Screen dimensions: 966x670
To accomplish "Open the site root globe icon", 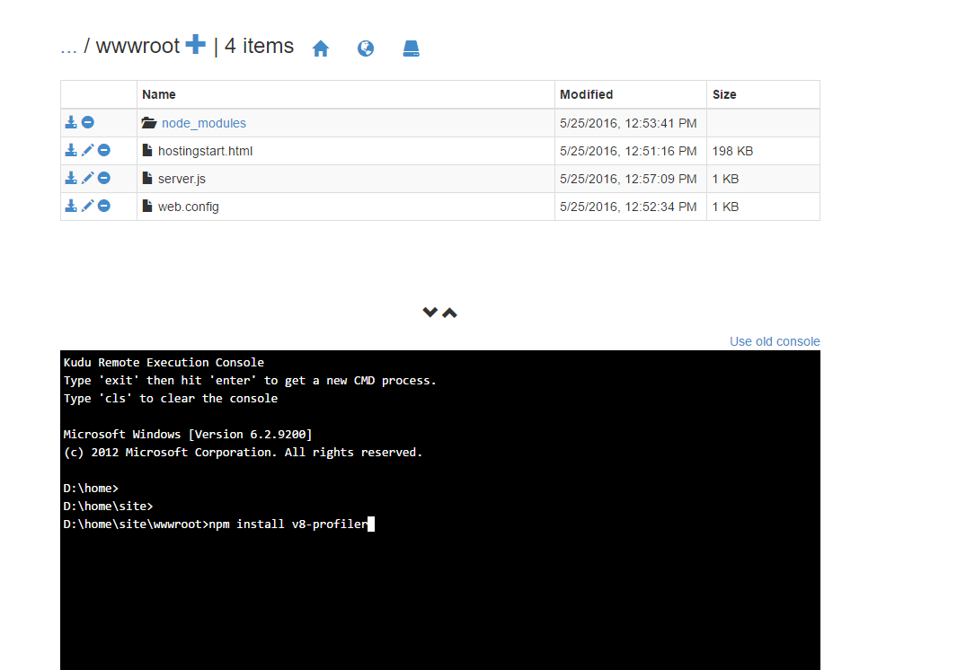I will click(x=366, y=48).
